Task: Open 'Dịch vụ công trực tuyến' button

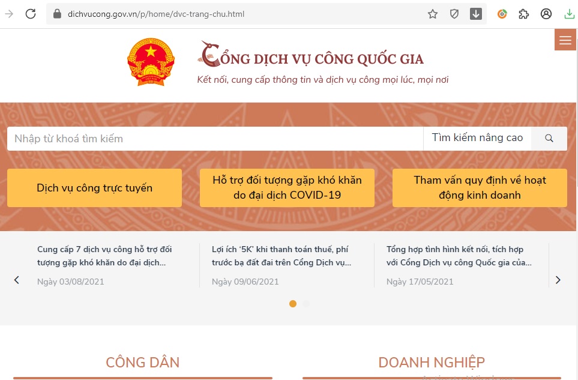Action: click(94, 188)
